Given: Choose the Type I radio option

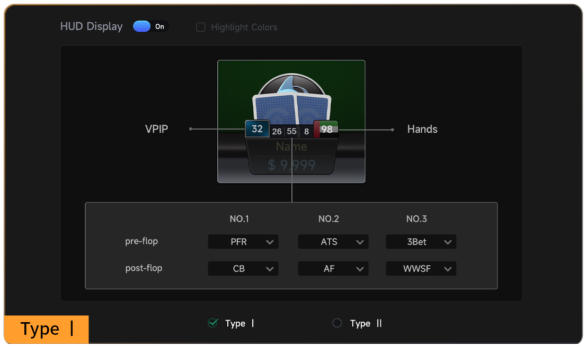Looking at the screenshot, I should tap(213, 323).
